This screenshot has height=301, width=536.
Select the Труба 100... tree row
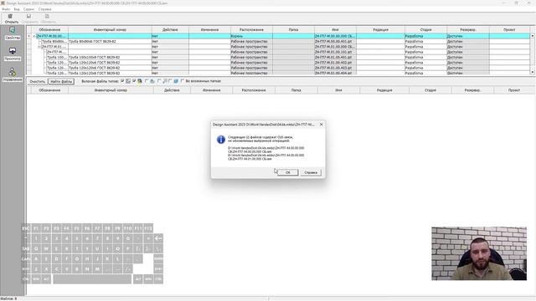coord(57,58)
